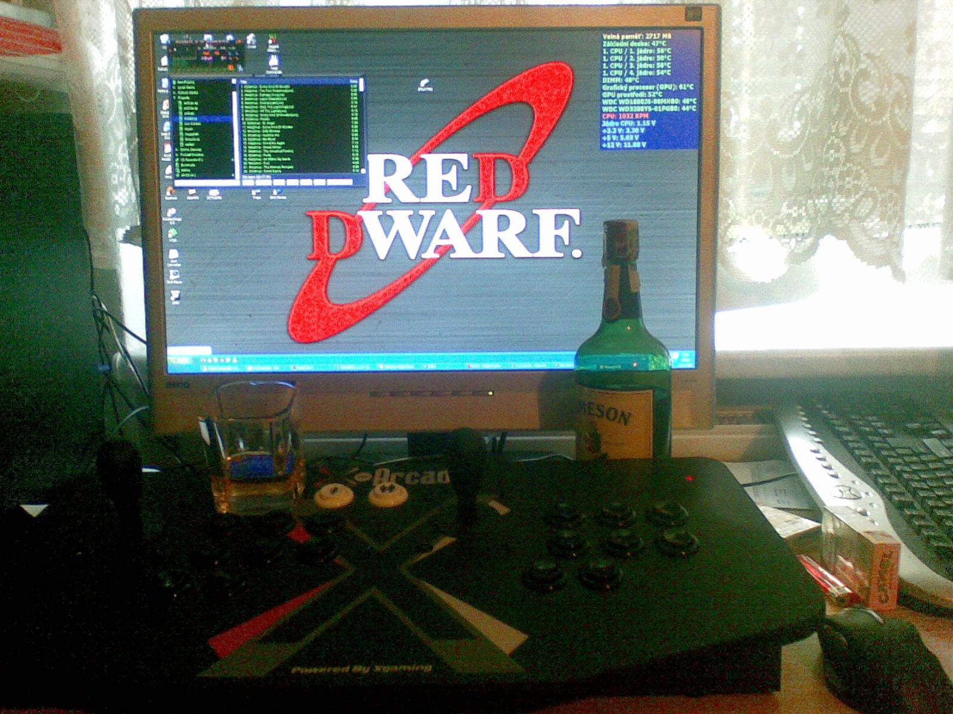Select the highlighted blue folder row in player tree
The image size is (953, 714).
[203, 118]
